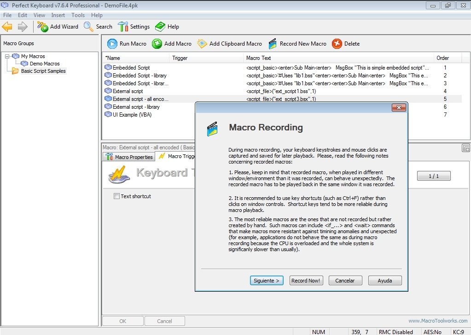Click the External script macro icon
Viewport: 471px width, 335px height.
108,91
